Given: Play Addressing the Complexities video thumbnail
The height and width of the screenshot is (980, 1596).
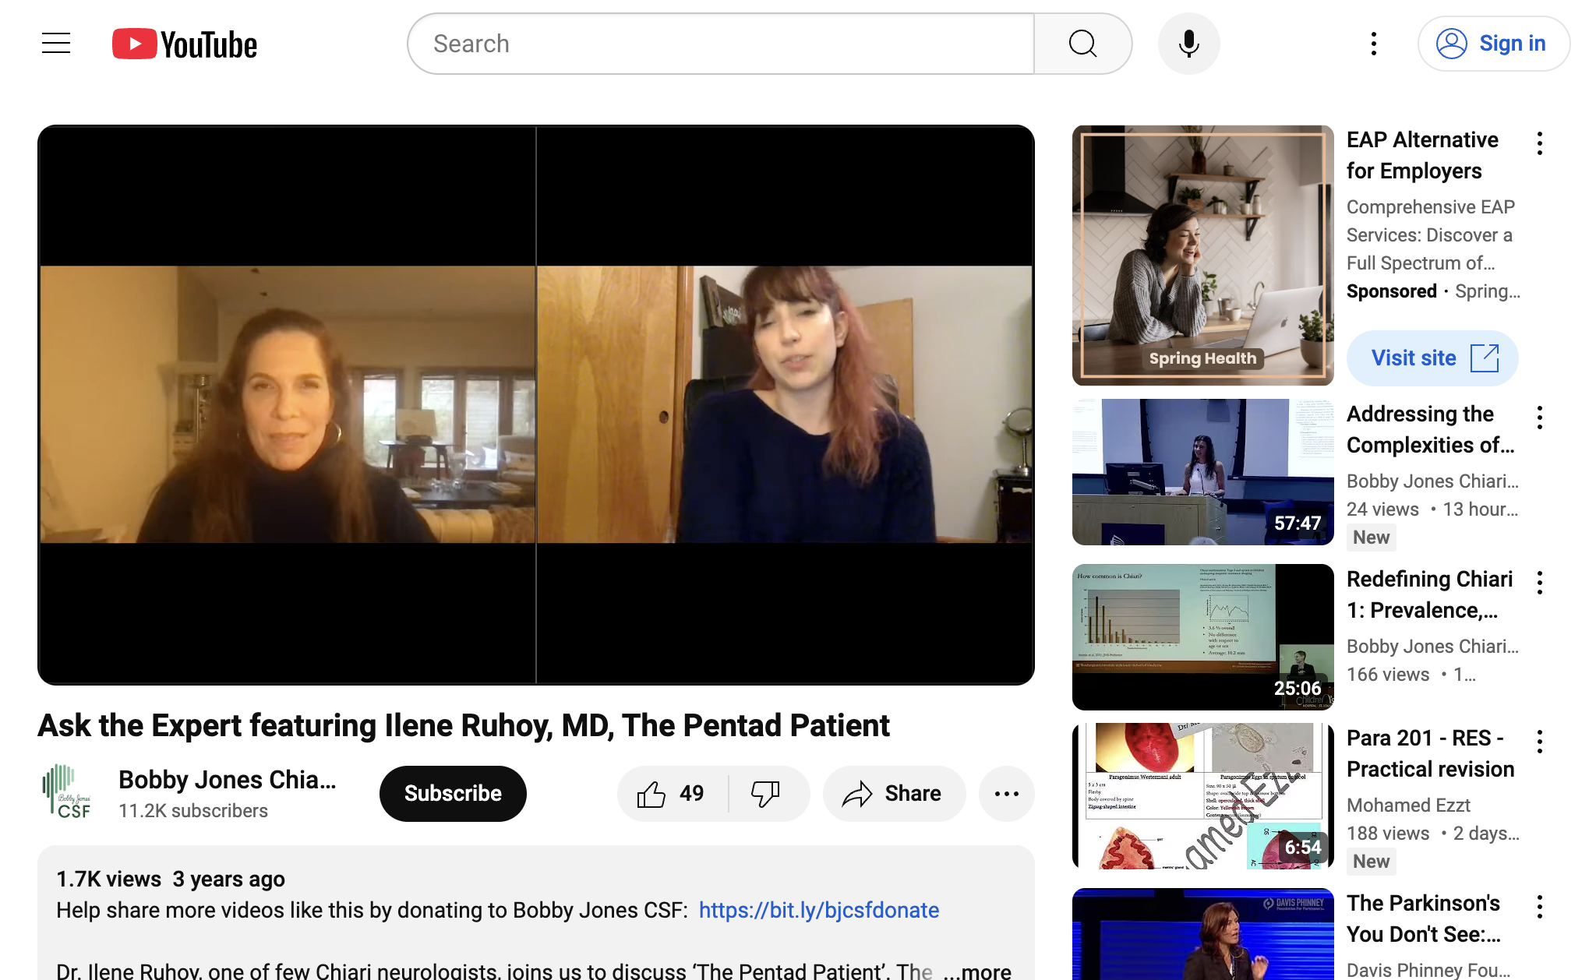Looking at the screenshot, I should tap(1202, 472).
